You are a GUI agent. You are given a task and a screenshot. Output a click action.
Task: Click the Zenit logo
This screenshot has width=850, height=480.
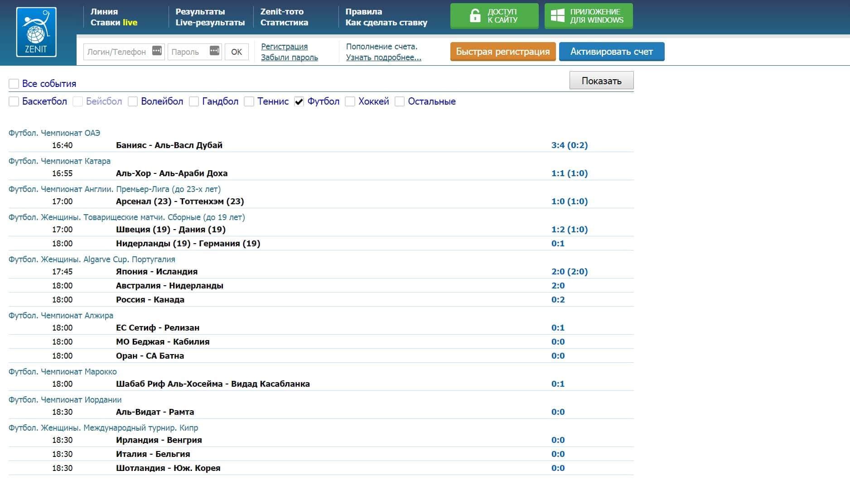tap(36, 32)
